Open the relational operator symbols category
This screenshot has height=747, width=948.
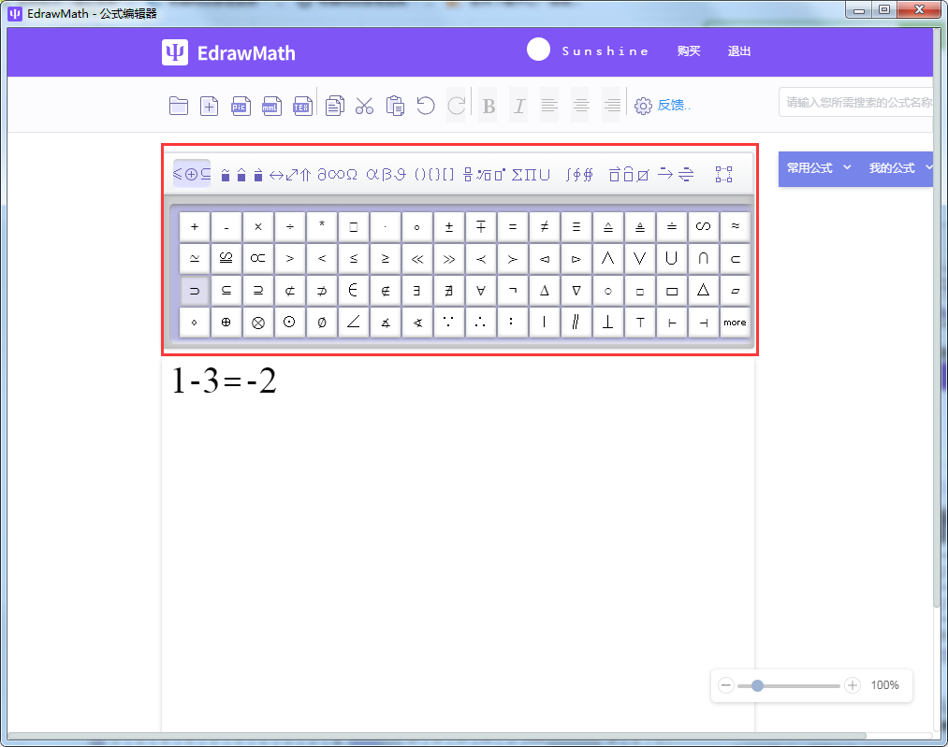pyautogui.click(x=192, y=174)
